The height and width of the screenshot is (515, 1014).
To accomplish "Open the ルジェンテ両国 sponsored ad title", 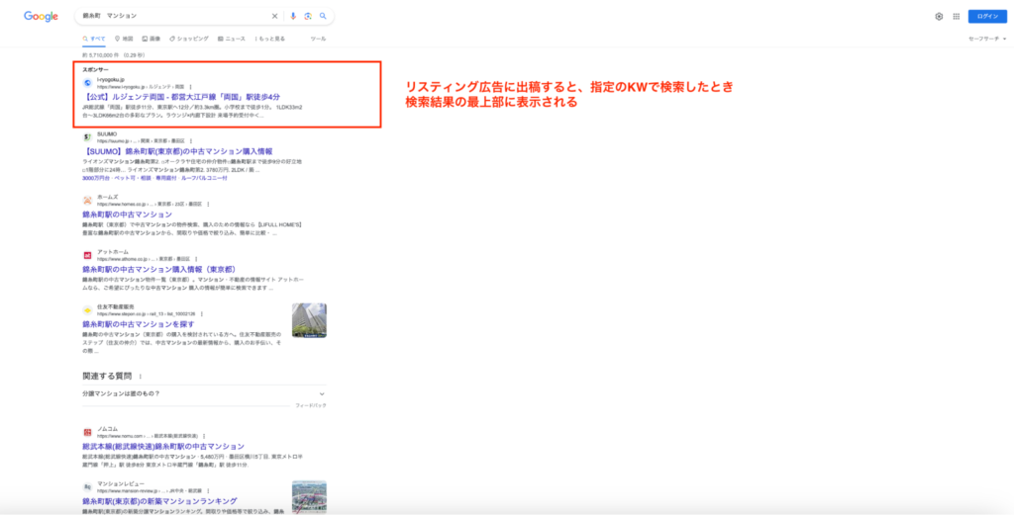I will click(x=182, y=97).
